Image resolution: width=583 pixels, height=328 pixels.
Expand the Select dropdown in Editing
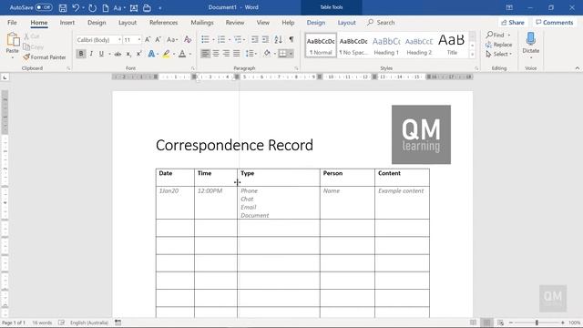tap(498, 54)
